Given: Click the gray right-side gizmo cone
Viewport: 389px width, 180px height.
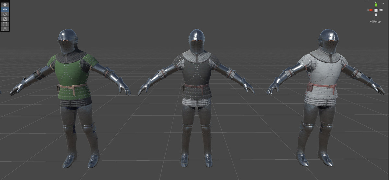Looking at the screenshot, I should (381, 10).
